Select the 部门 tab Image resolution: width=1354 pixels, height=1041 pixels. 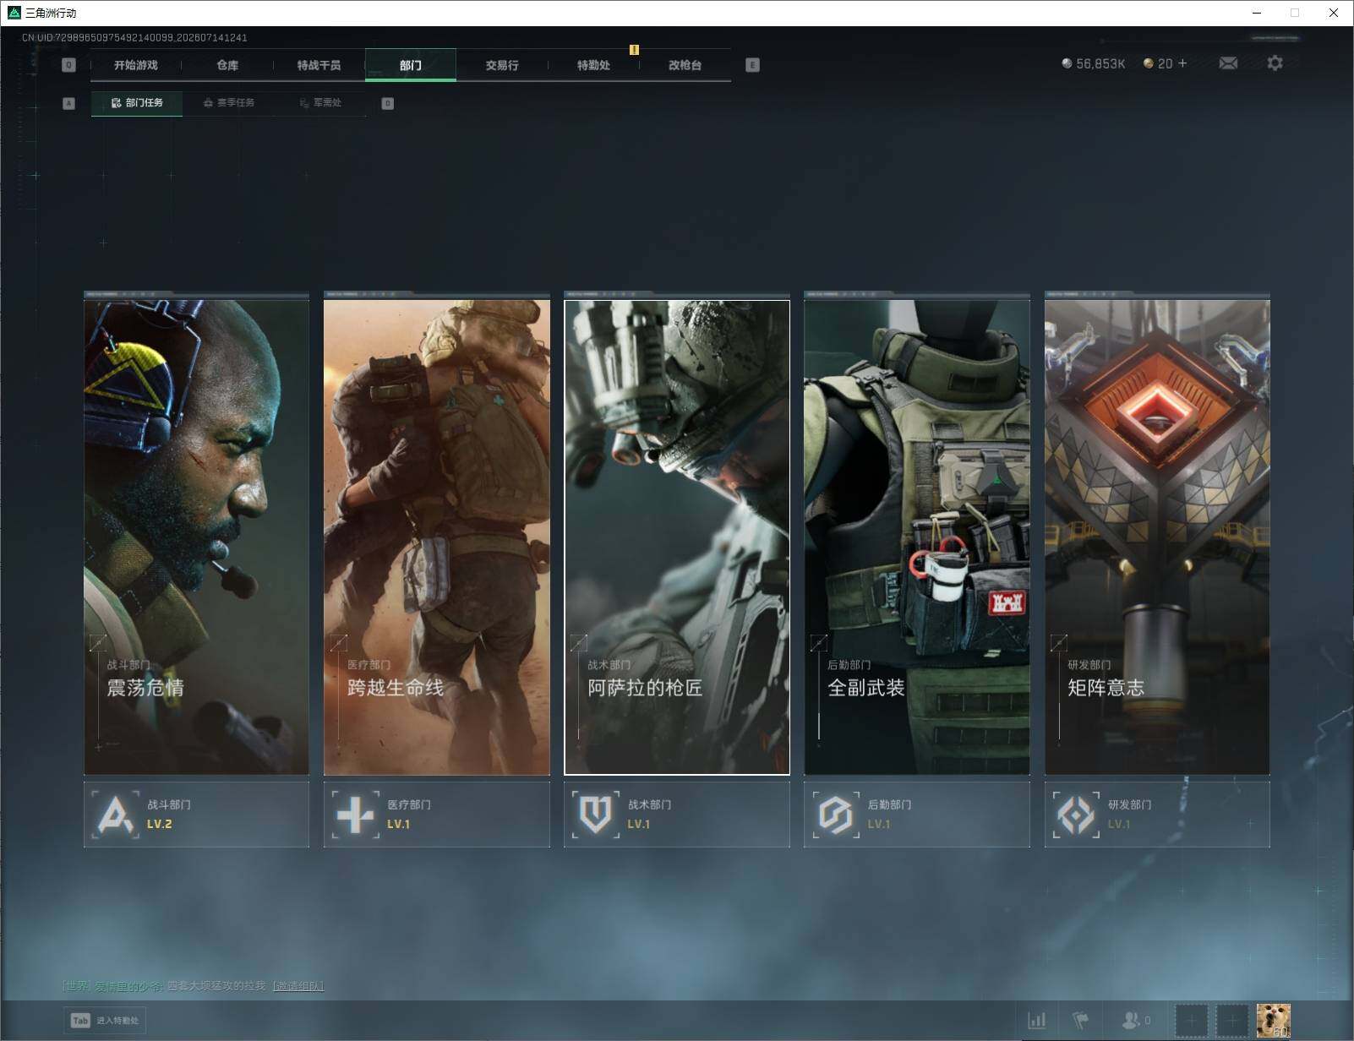pos(411,65)
